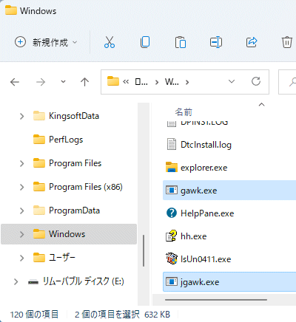Open the recent locations chevron

[x=63, y=81]
